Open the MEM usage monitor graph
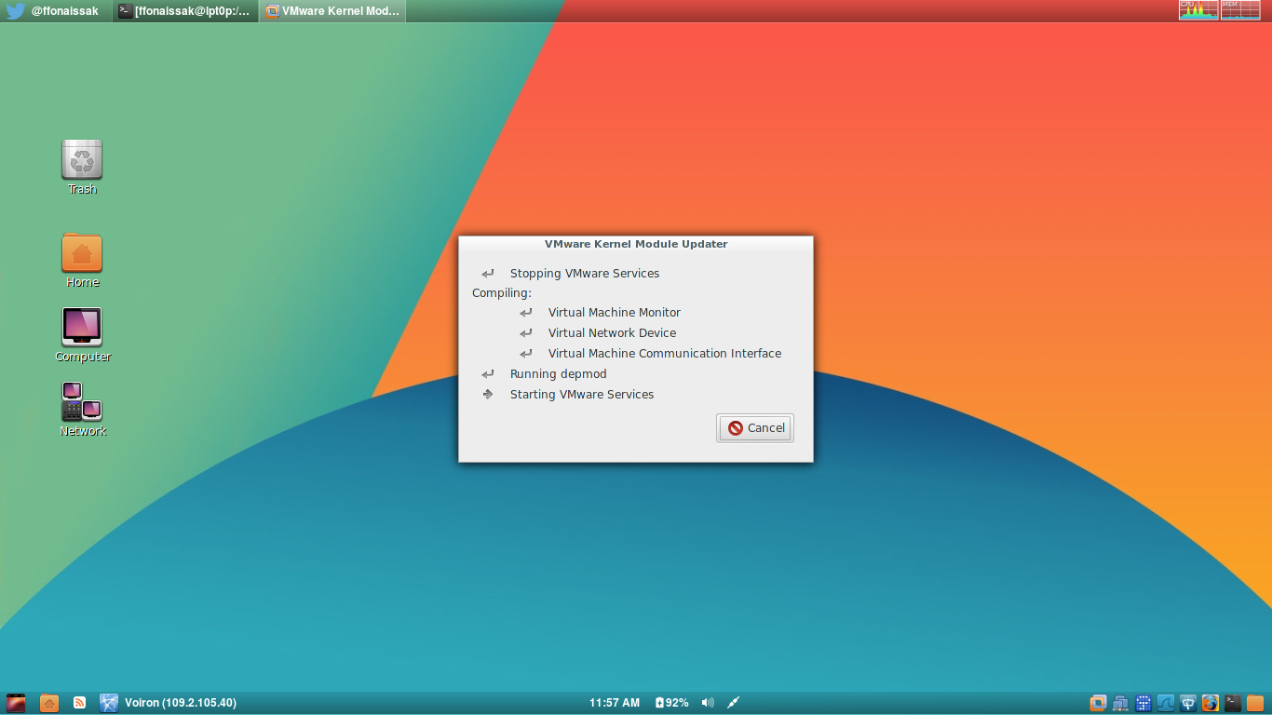 tap(1241, 10)
